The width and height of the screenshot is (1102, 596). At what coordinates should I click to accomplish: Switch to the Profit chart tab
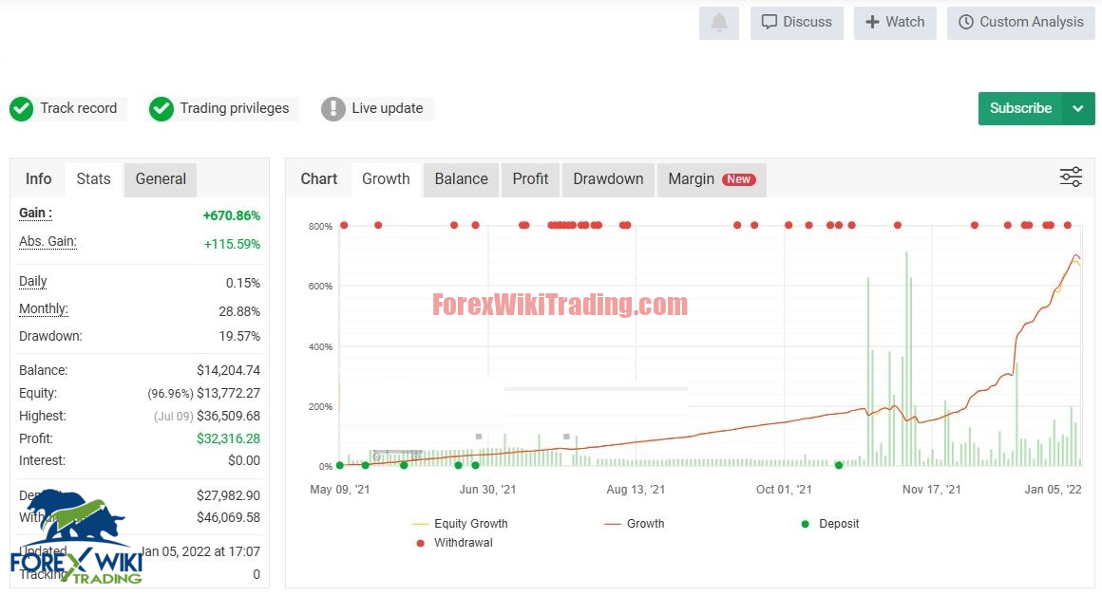[x=531, y=179]
